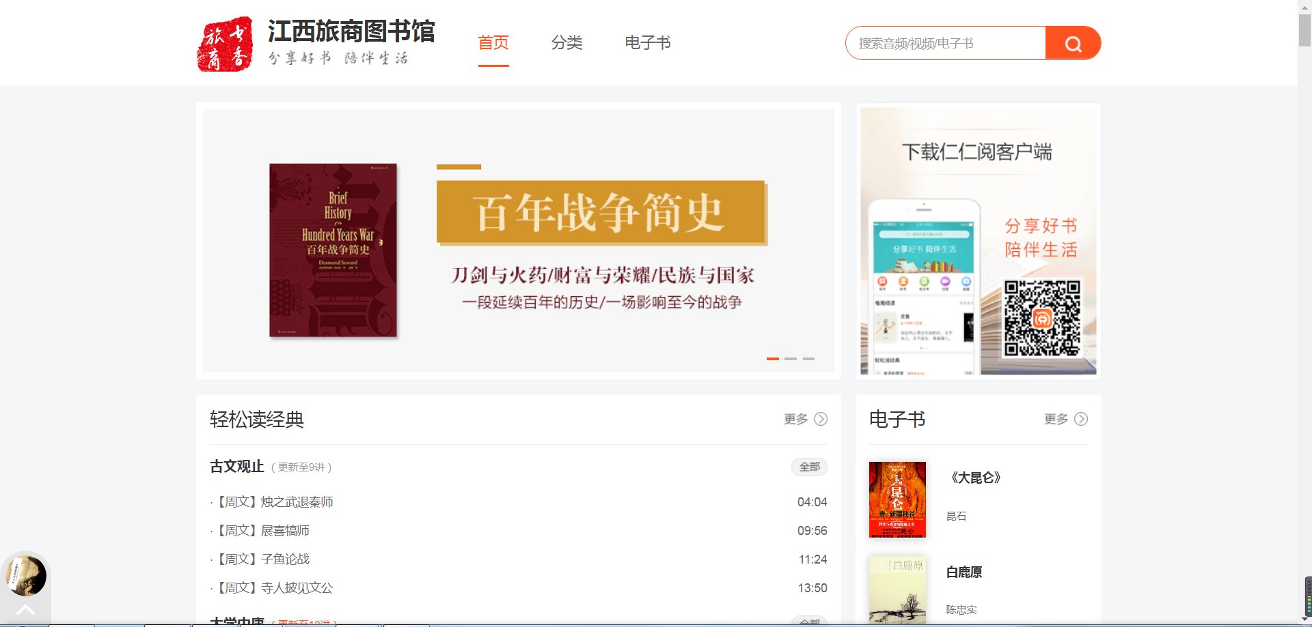
Task: Click the page vertical scrollbar thumb
Action: 1304,30
